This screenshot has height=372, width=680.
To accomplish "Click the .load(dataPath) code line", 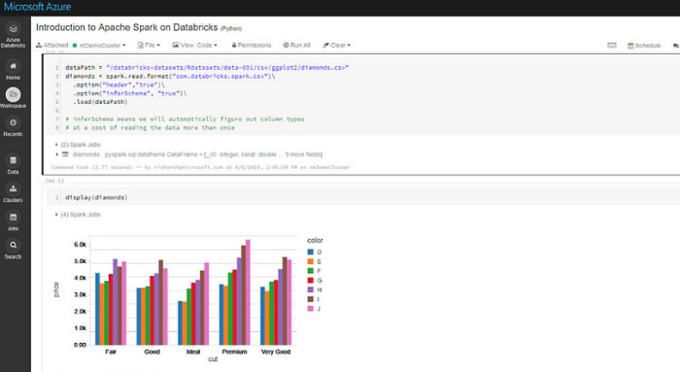I will click(x=100, y=102).
